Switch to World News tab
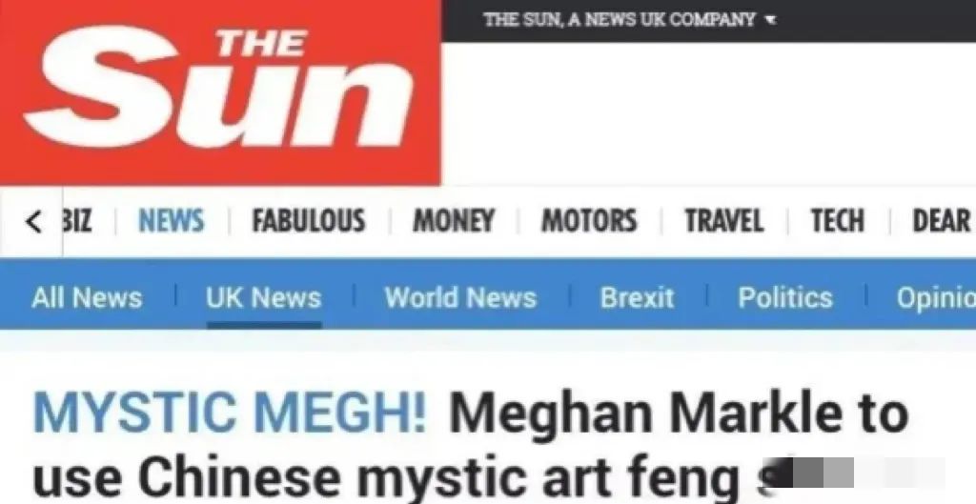The width and height of the screenshot is (976, 504). [x=460, y=297]
